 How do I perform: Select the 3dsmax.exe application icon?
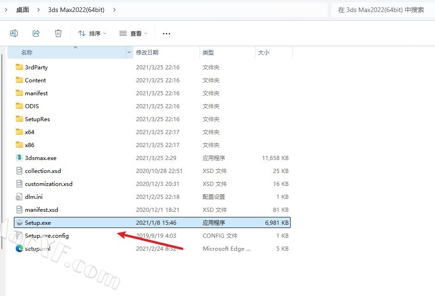(19, 158)
